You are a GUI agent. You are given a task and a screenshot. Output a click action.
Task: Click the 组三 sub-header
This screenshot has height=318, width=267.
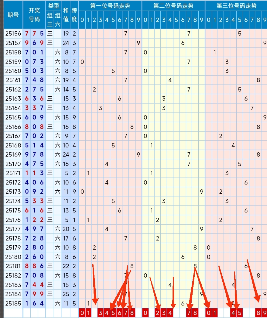[50, 20]
